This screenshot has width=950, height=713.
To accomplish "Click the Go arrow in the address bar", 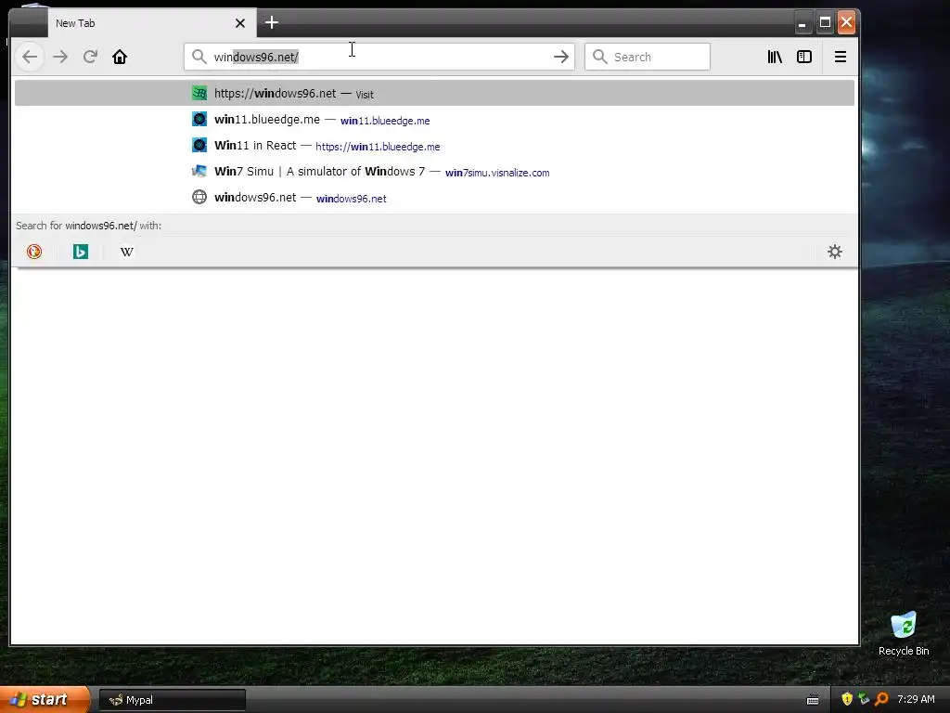I will [561, 57].
